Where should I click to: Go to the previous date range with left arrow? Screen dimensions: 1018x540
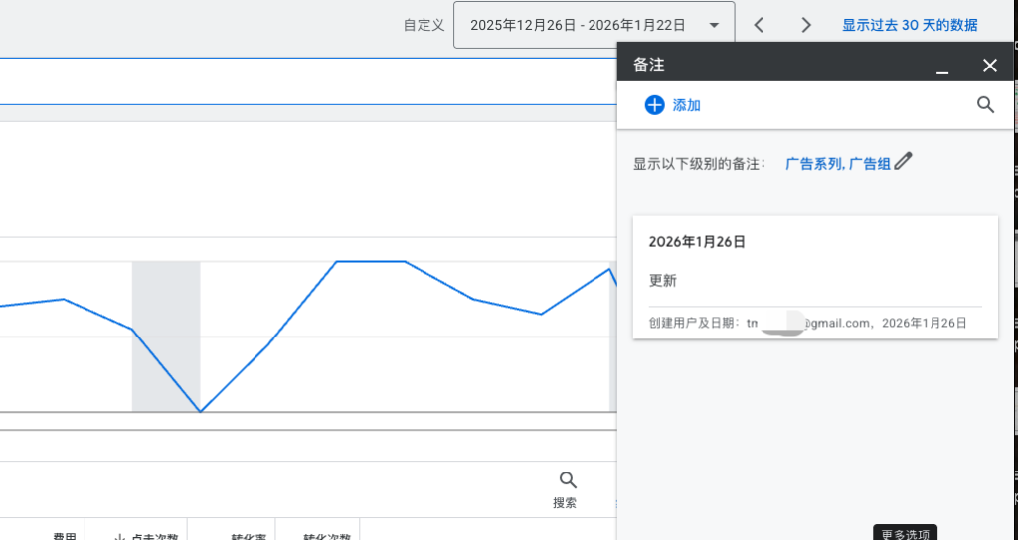[759, 25]
